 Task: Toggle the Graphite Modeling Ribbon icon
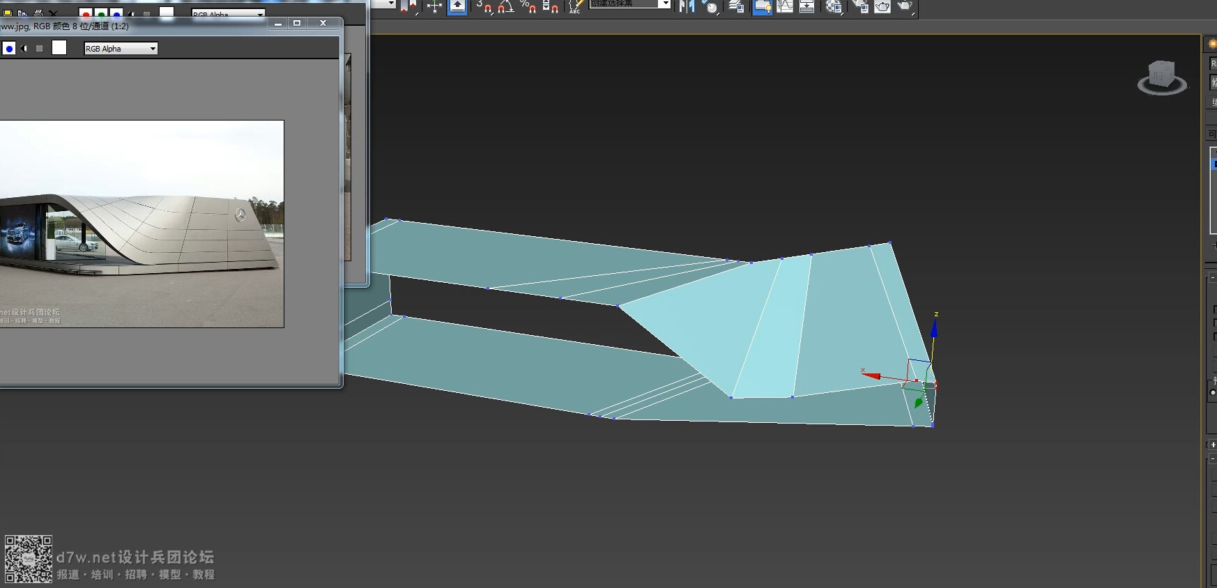click(x=763, y=7)
